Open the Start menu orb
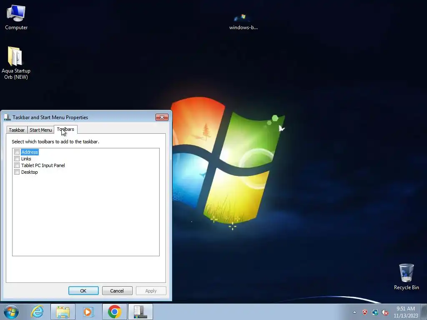The width and height of the screenshot is (427, 320). click(x=11, y=312)
